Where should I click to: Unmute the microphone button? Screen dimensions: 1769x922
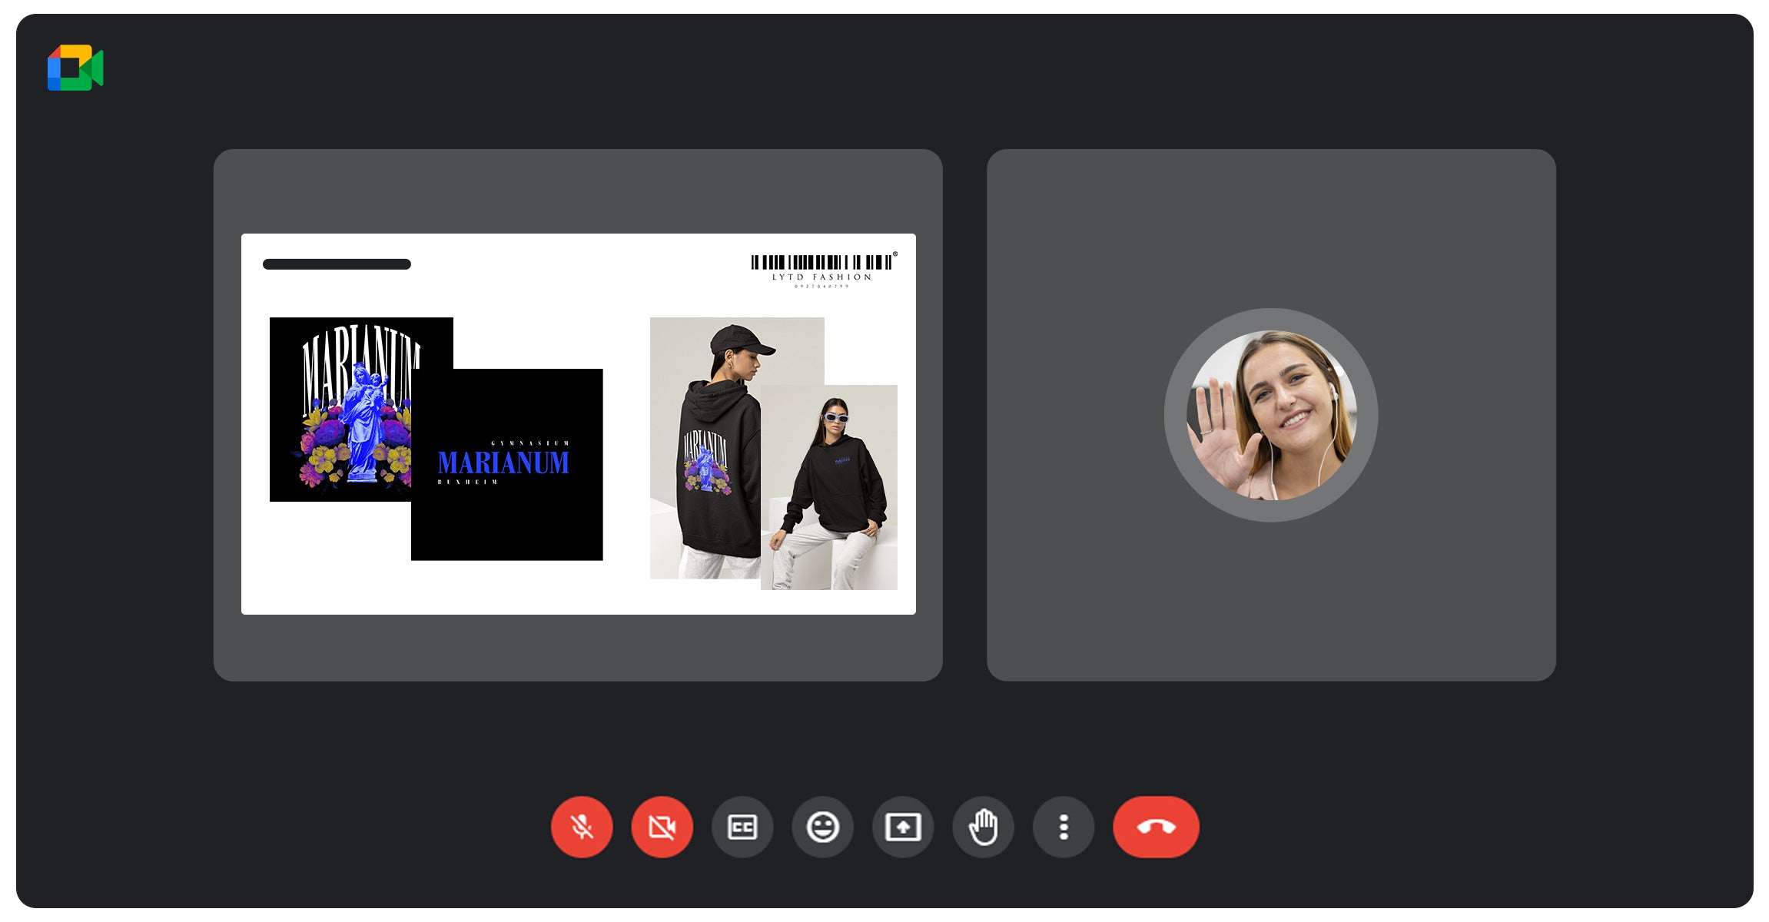[582, 827]
